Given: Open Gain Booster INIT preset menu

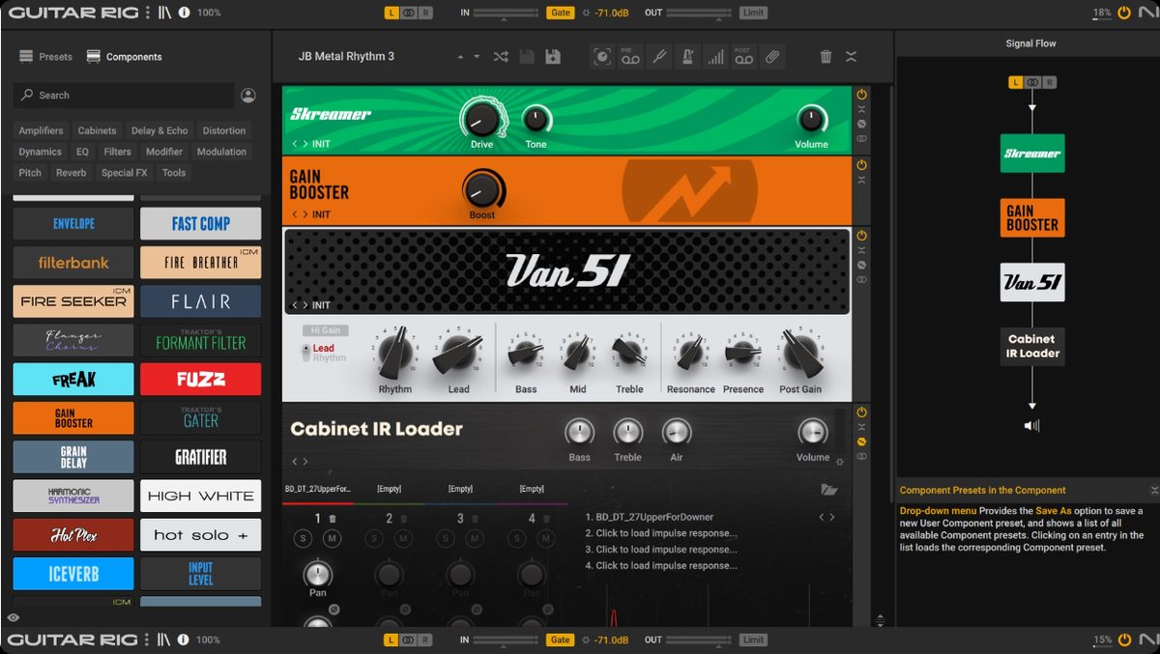Looking at the screenshot, I should point(321,214).
